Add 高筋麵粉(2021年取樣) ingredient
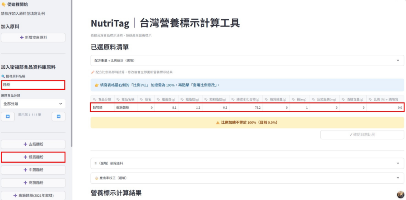The height and width of the screenshot is (200, 406). click(33, 195)
